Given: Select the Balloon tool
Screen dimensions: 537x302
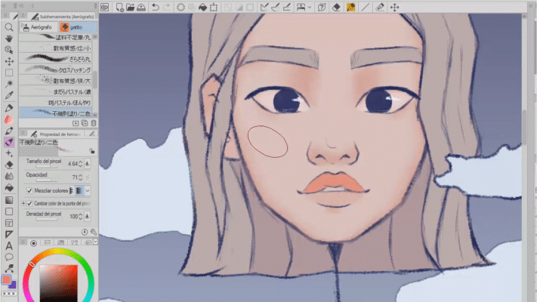Looking at the screenshot, I should point(9,257).
